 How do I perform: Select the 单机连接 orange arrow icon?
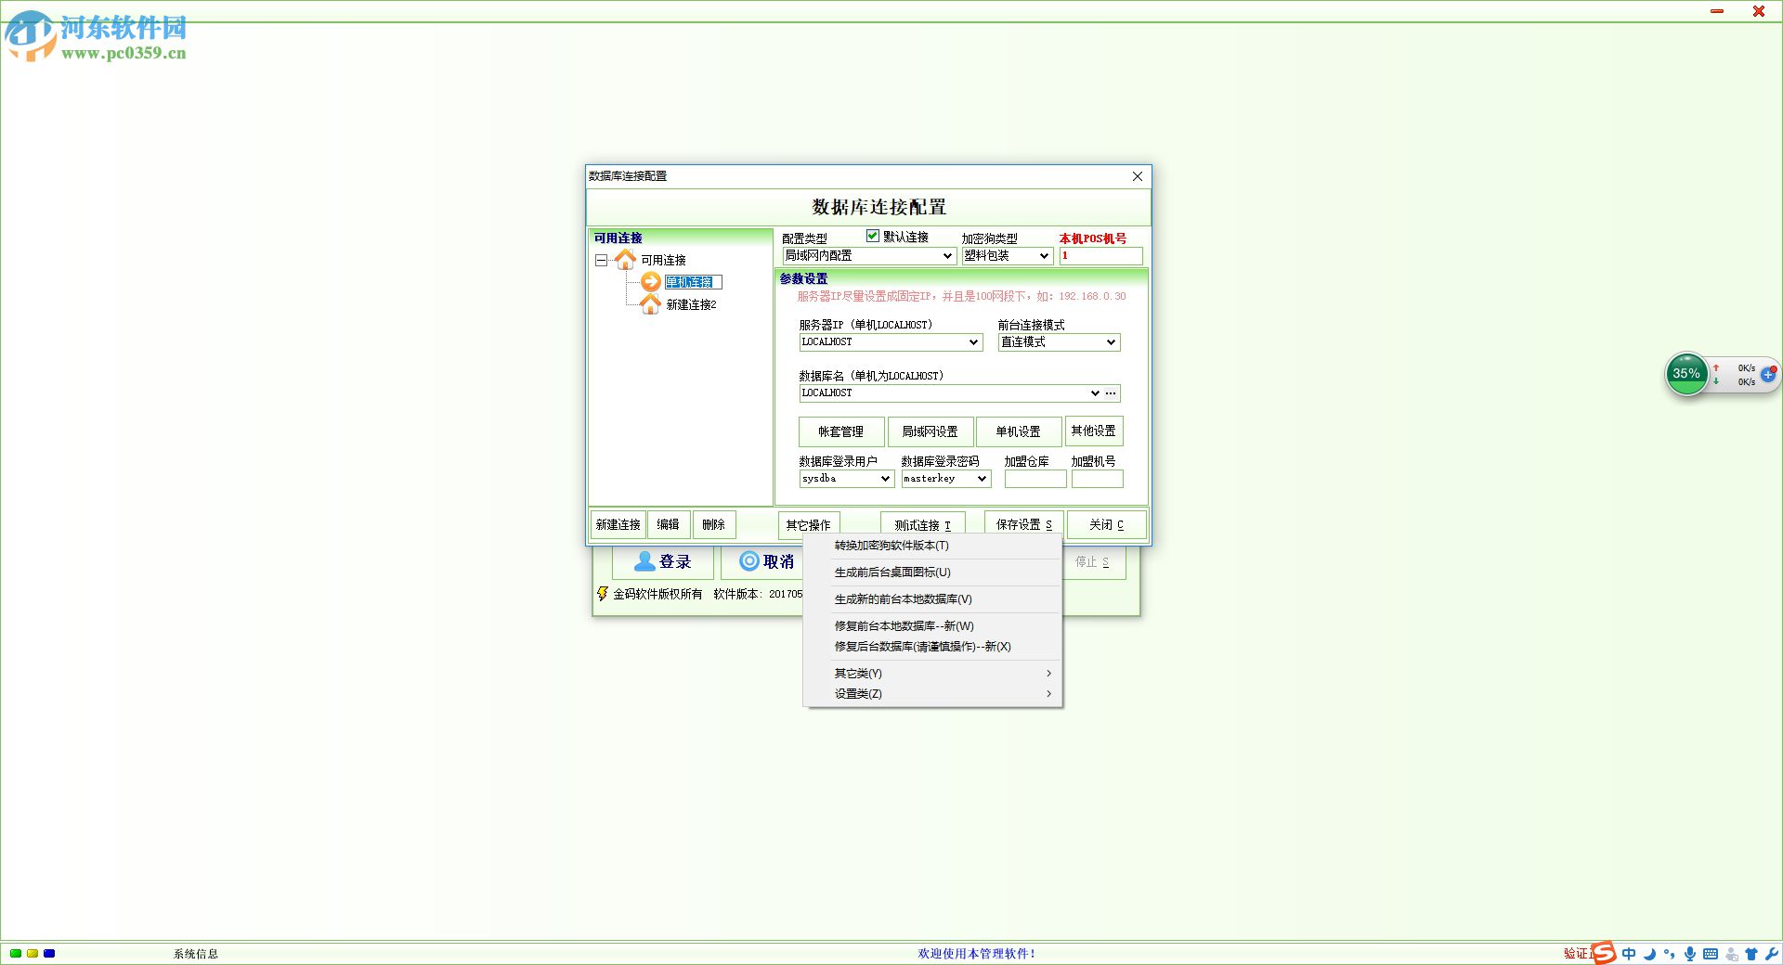point(651,282)
